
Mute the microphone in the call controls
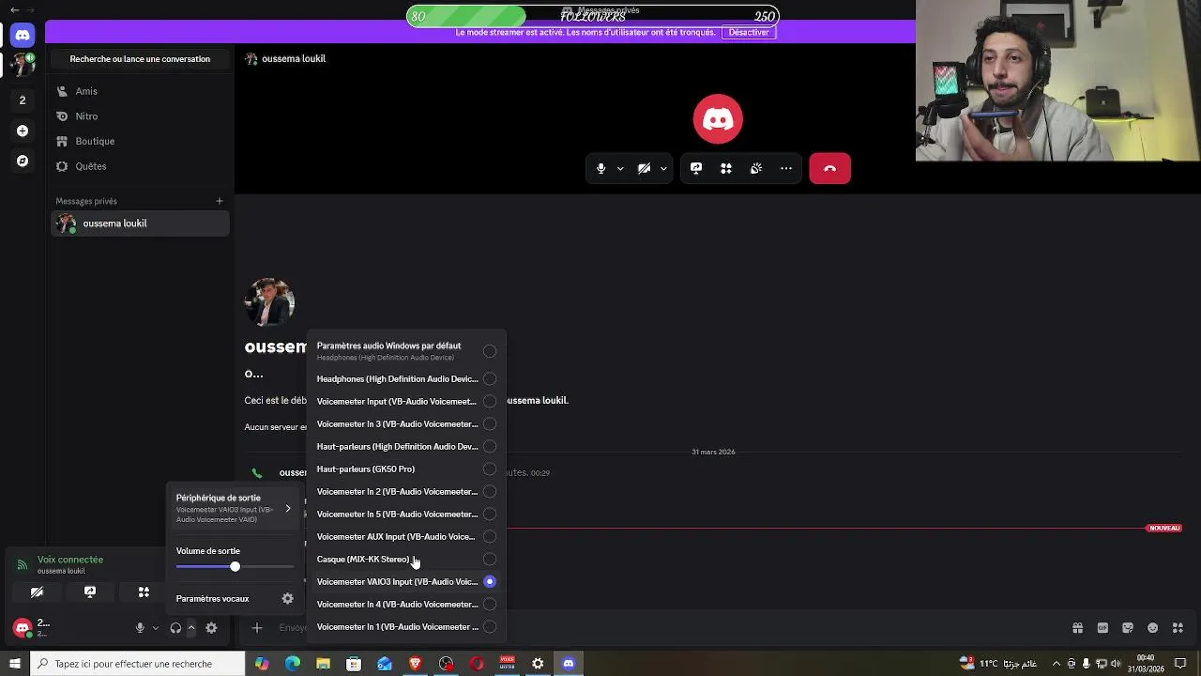[x=601, y=169]
